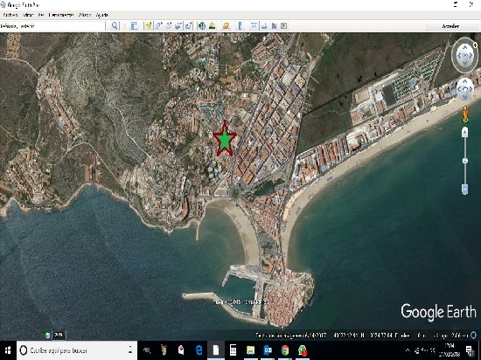Image resolution: width=481 pixels, height=360 pixels.
Task: Click the zoom out minus button
Action: [x=464, y=189]
